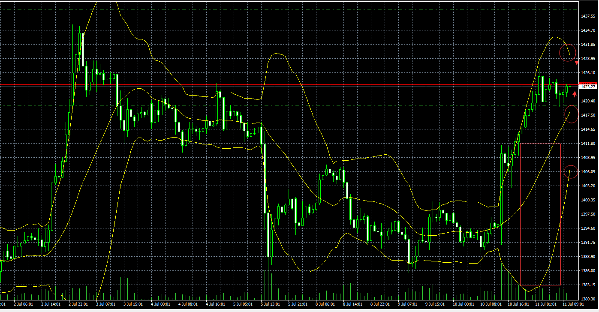Click the 1434.70 price scale label
Image resolution: width=599 pixels, height=312 pixels.
pos(587,30)
